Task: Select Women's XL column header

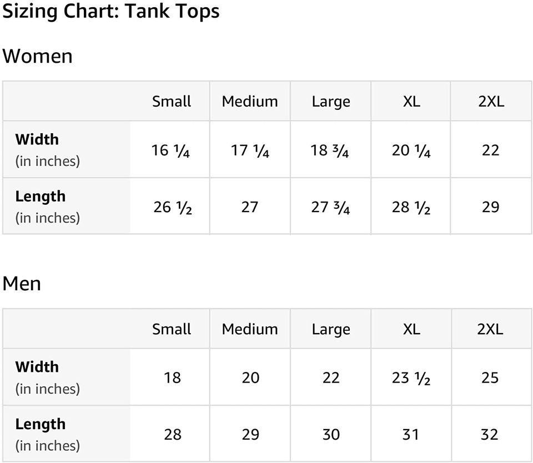Action: pos(411,102)
